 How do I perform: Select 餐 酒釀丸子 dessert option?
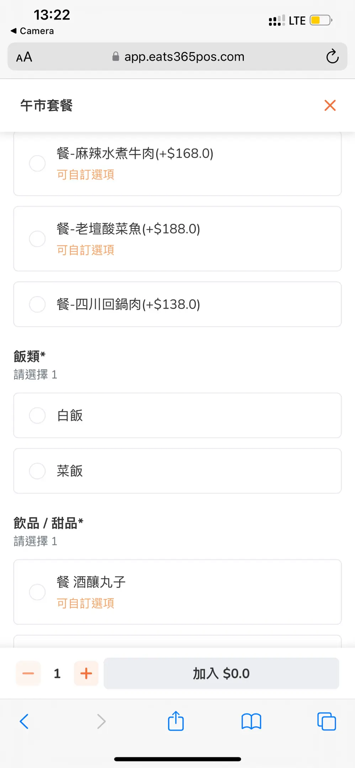[37, 592]
